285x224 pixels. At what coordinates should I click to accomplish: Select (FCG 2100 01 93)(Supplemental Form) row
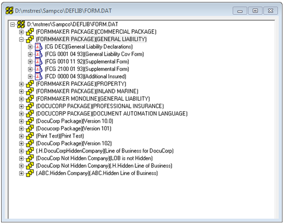point(87,69)
